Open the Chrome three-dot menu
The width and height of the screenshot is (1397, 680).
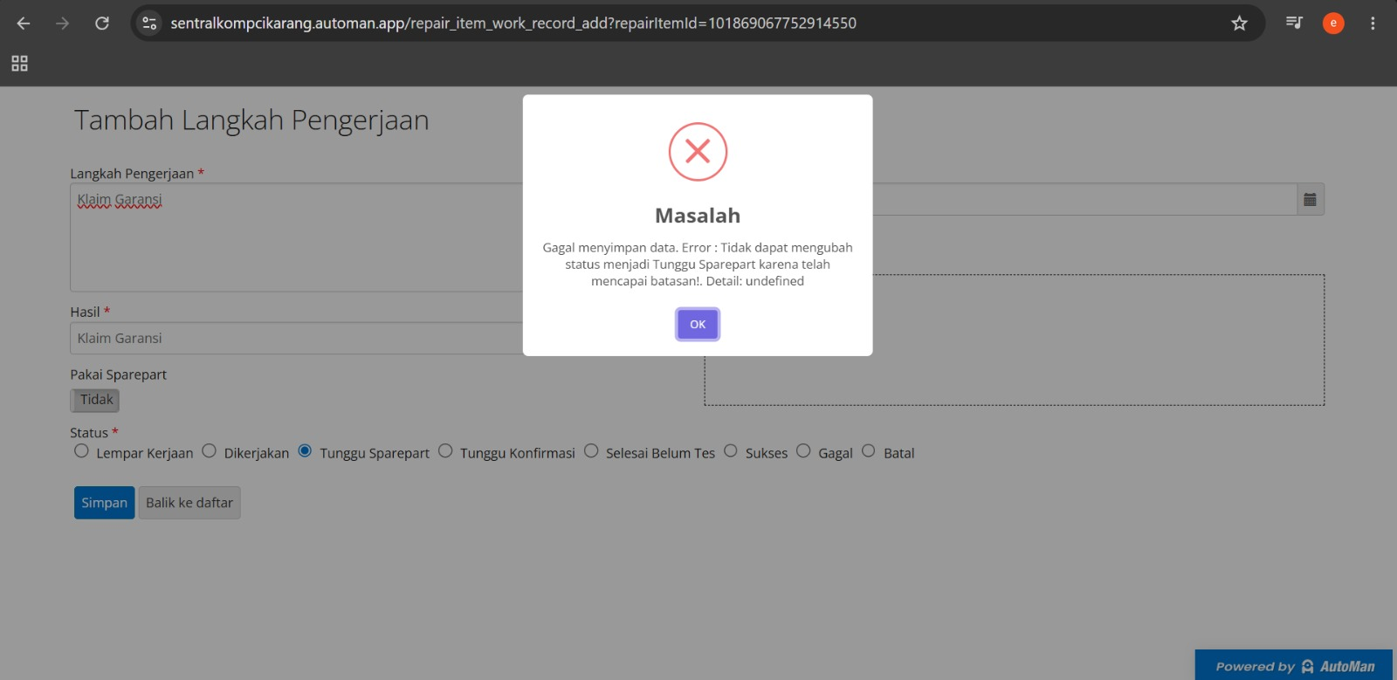[x=1373, y=24]
